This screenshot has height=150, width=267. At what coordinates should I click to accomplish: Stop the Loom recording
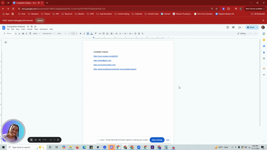coord(31,140)
